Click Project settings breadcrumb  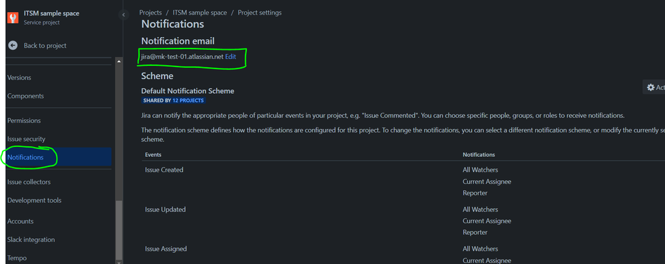point(260,13)
